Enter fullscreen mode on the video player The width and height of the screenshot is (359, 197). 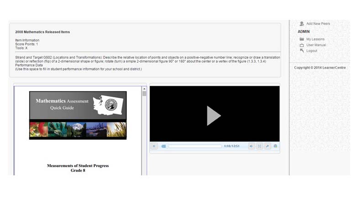(259, 146)
